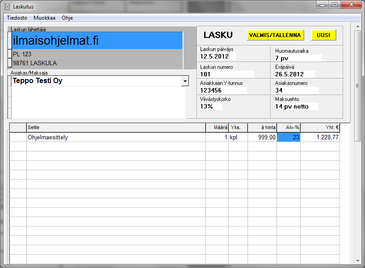Image resolution: width=365 pixels, height=268 pixels.
Task: Click the Huomautusaika label
Action: click(x=292, y=51)
